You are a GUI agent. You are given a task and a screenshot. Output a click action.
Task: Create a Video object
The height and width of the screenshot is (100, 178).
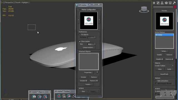coord(160,69)
